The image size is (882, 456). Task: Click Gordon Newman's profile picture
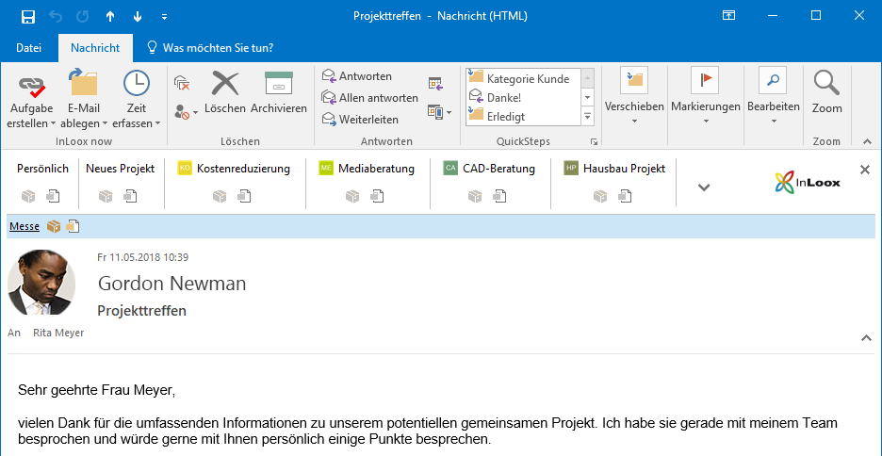pos(41,283)
